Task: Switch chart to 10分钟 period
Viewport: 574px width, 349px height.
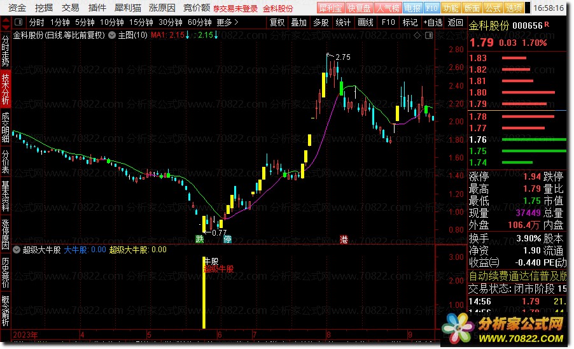Action: tap(111, 23)
